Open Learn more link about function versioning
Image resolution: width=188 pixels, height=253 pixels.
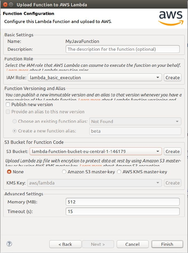[x=89, y=99]
